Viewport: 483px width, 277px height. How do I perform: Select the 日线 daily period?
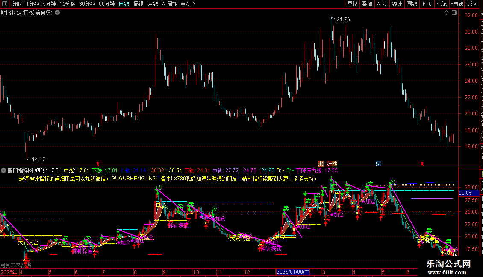[124, 4]
